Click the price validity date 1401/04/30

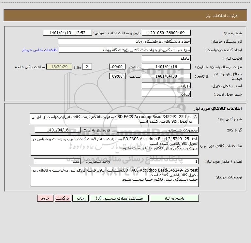pos(166,76)
